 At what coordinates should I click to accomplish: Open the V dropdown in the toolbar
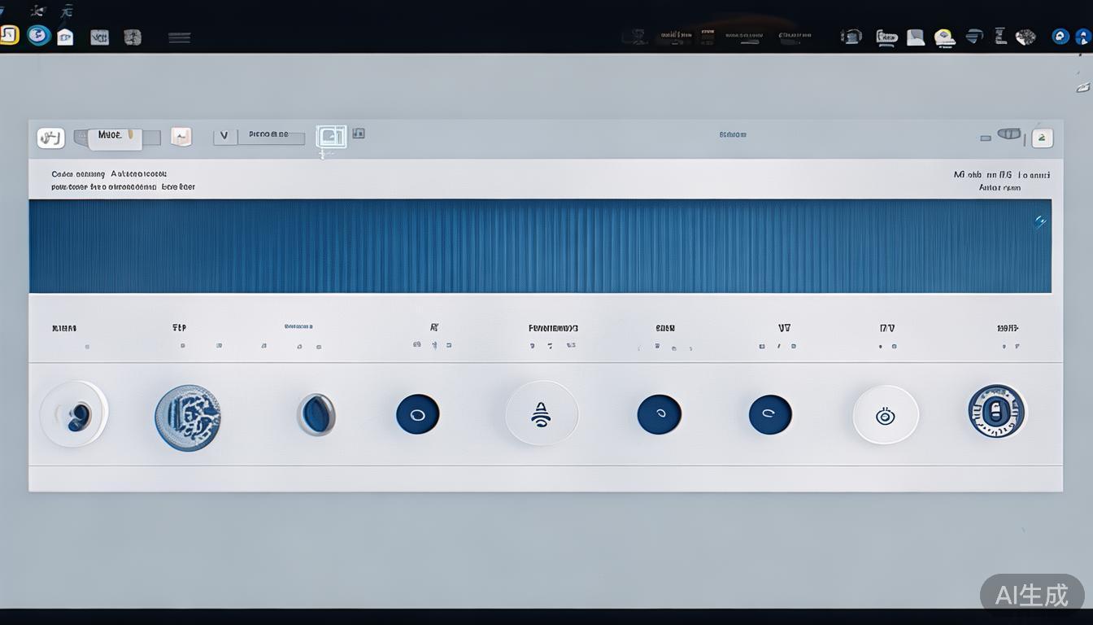click(224, 137)
